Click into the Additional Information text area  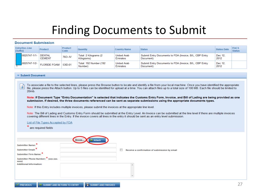95,170
